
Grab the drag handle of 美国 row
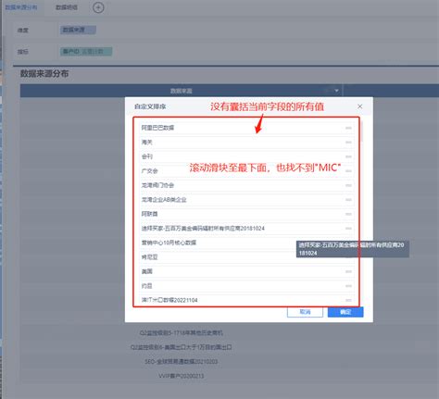348,271
